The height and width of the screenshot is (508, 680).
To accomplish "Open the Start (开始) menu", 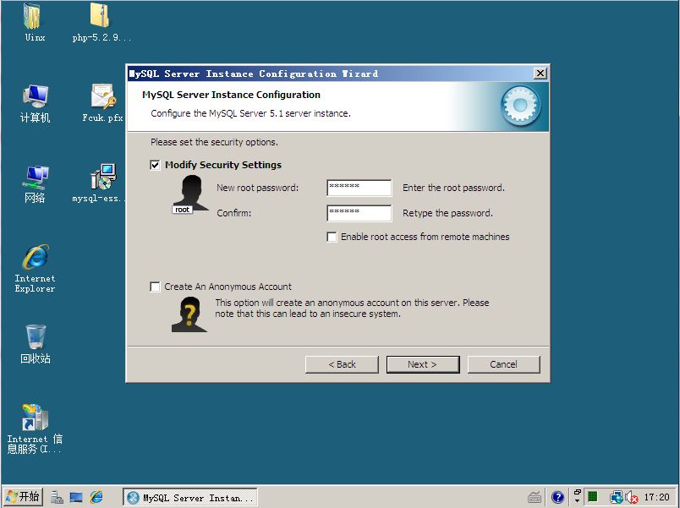I will [x=23, y=497].
